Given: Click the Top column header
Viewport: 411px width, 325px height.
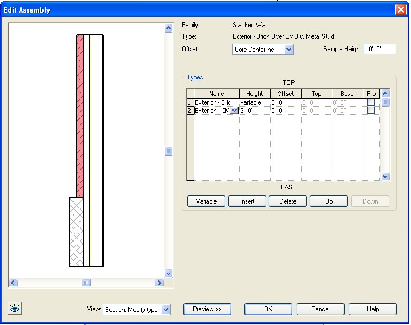Looking at the screenshot, I should pos(316,94).
